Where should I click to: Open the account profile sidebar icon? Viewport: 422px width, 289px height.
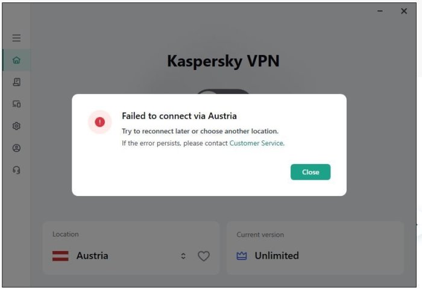(16, 148)
